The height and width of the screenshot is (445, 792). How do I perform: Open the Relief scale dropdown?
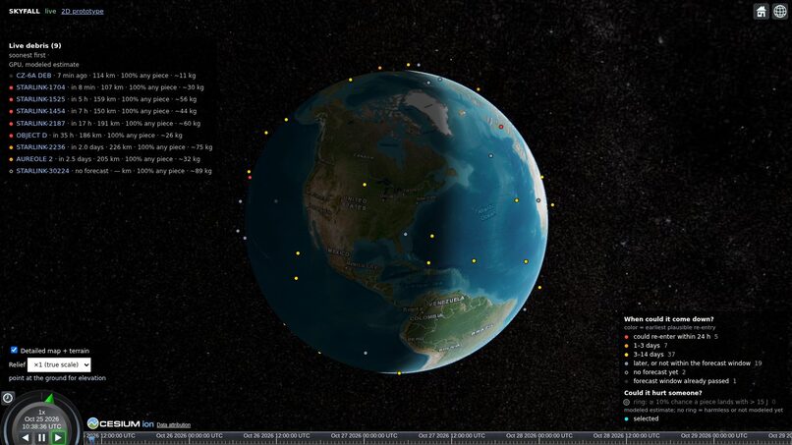tap(59, 364)
